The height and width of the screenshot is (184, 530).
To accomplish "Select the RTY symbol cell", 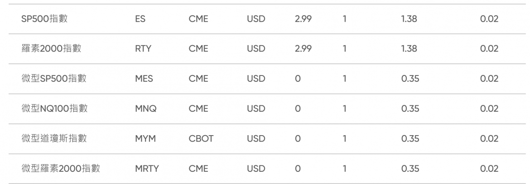I will point(143,49).
